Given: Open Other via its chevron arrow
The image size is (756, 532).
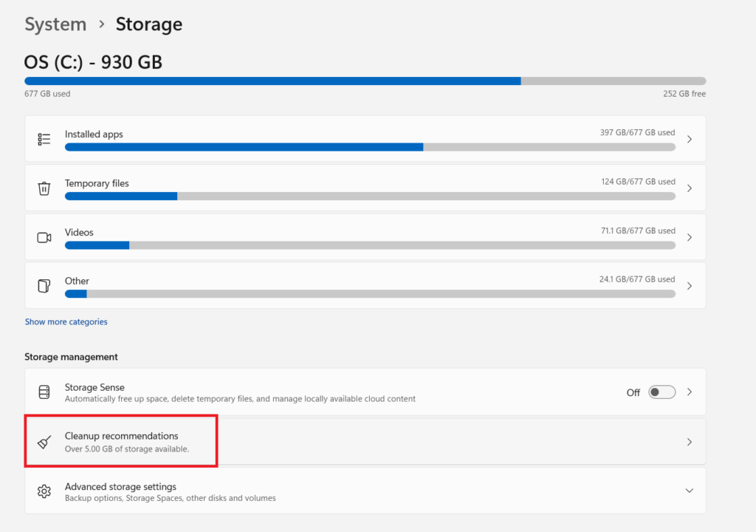Looking at the screenshot, I should pos(689,286).
